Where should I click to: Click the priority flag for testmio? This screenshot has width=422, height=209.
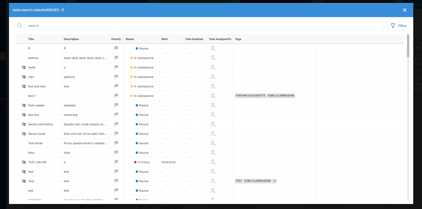click(116, 58)
